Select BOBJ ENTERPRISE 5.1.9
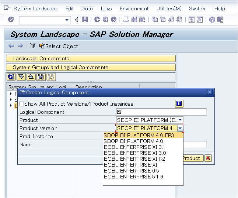 pyautogui.click(x=143, y=177)
